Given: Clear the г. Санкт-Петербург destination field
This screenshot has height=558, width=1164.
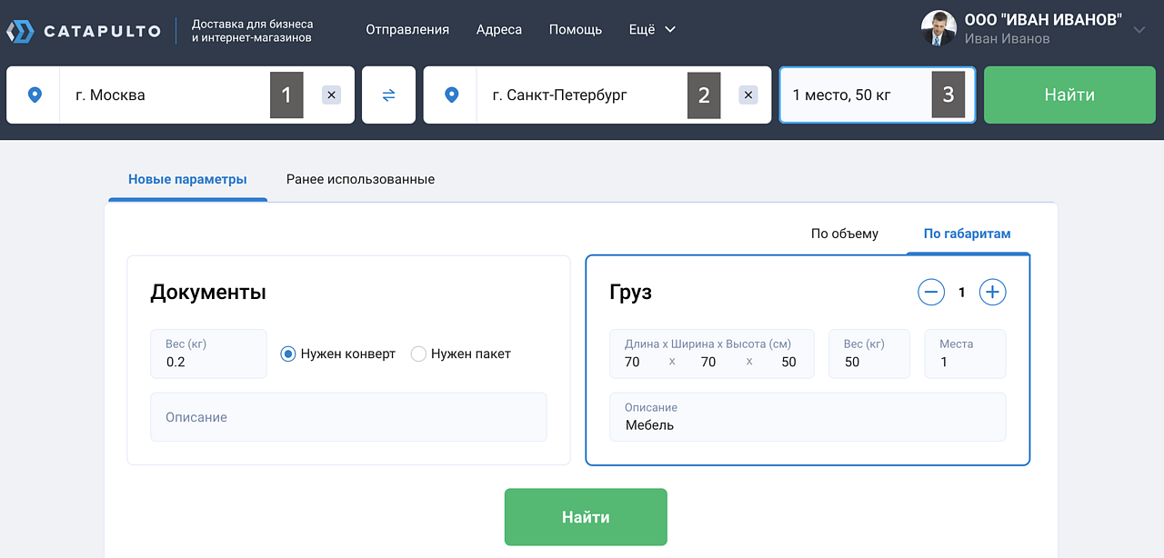Looking at the screenshot, I should click(x=748, y=95).
